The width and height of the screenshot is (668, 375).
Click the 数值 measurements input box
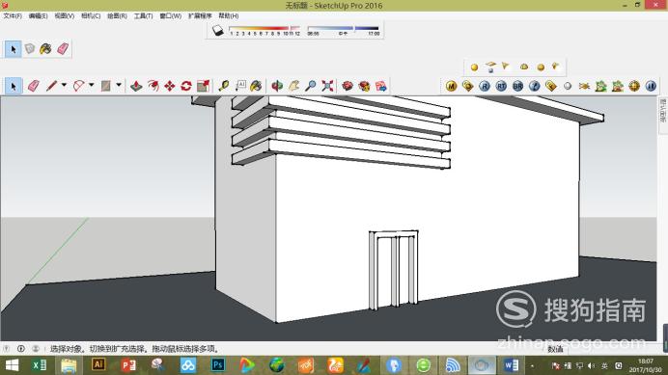click(555, 349)
